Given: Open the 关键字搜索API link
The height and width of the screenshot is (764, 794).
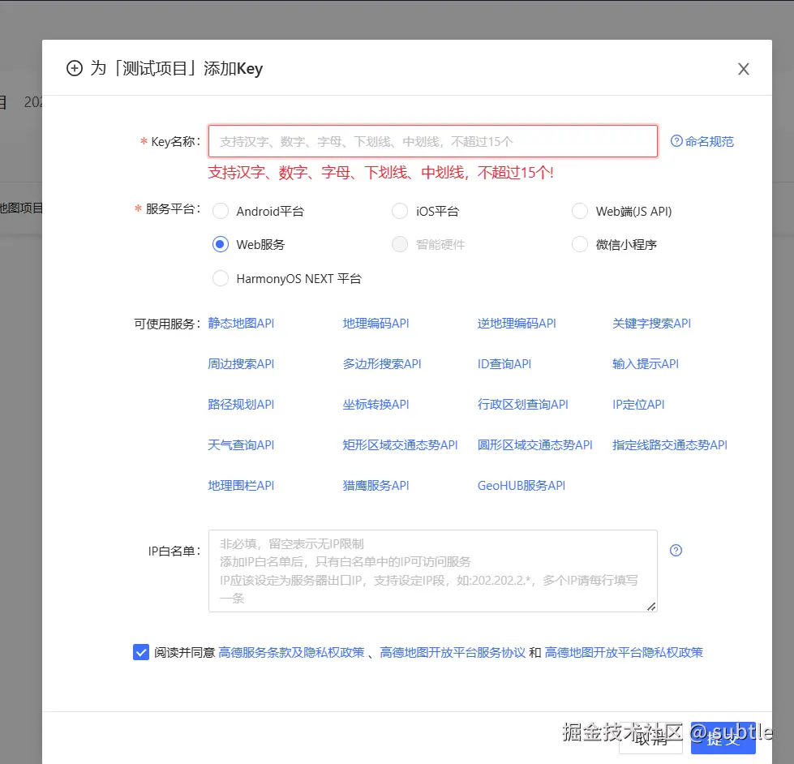Looking at the screenshot, I should click(x=651, y=324).
